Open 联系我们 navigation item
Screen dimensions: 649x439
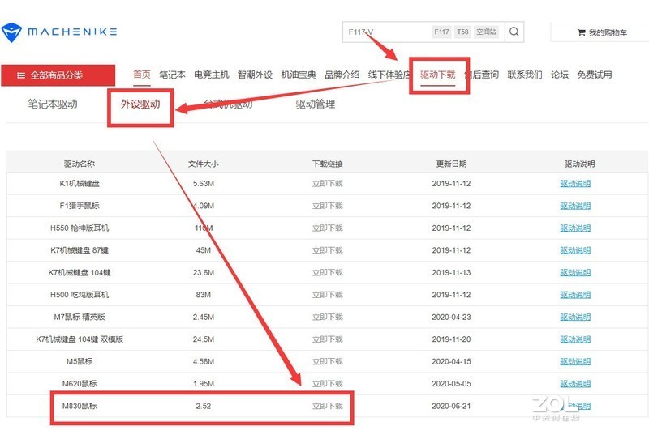(x=525, y=75)
